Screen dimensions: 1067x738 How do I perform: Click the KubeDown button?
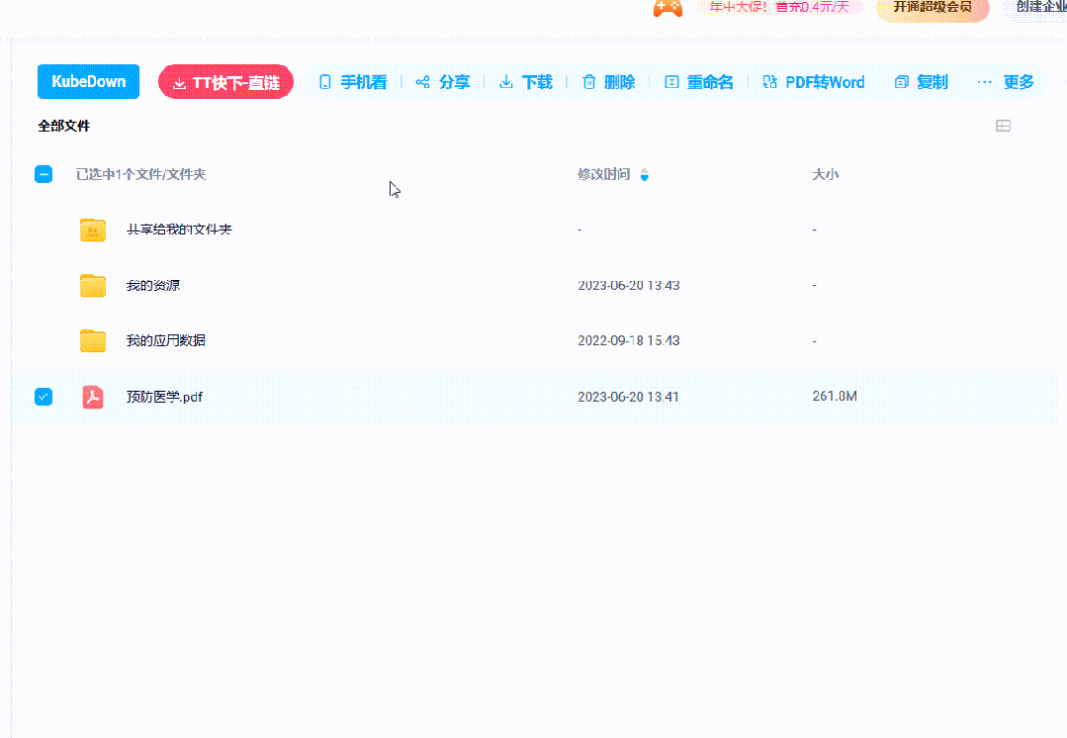point(88,82)
